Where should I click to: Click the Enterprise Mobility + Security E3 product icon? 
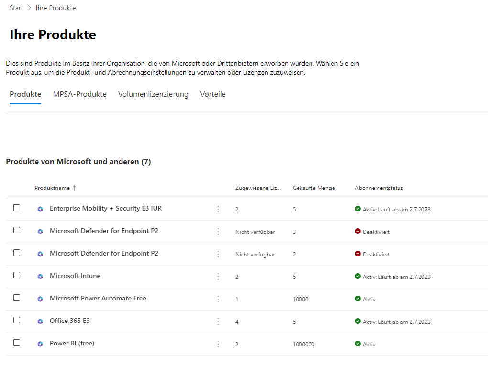(40, 209)
